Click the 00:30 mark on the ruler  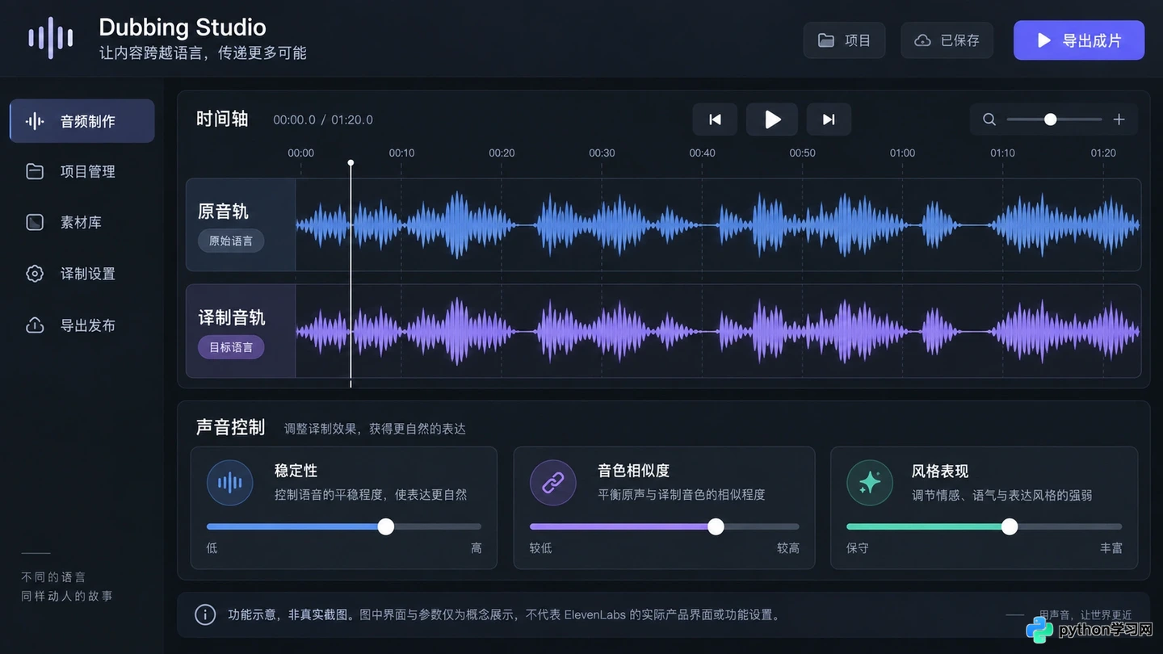[x=602, y=153]
